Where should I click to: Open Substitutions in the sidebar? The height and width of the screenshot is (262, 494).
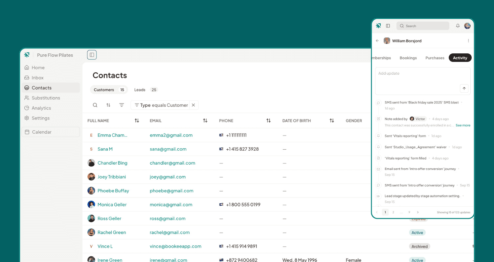coord(51,98)
